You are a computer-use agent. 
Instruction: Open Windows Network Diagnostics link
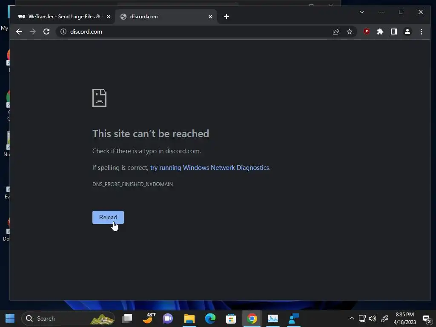[x=209, y=168]
